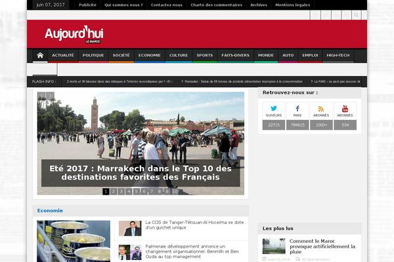The width and height of the screenshot is (394, 262).
Task: Jump to slide 5 of the carousel
Action: 137,191
